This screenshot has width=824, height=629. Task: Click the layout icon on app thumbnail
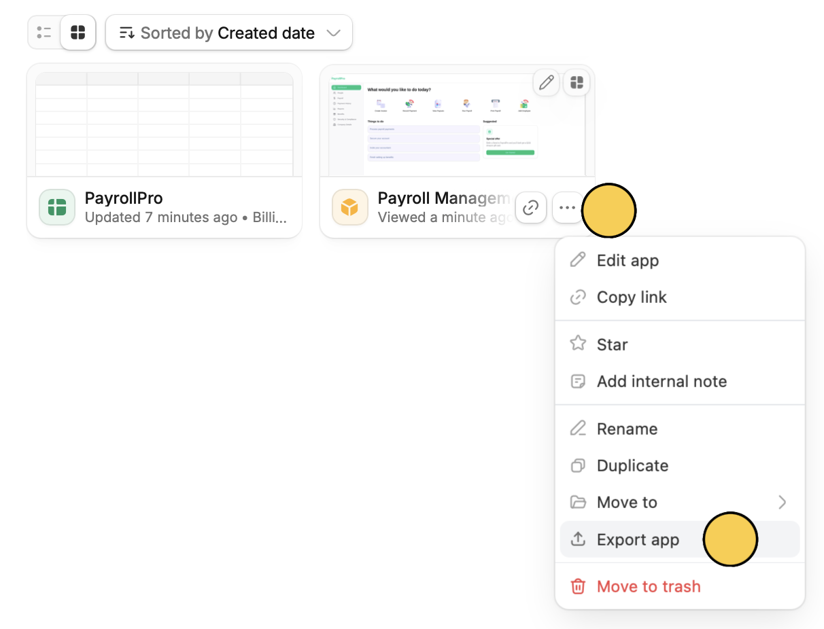pos(577,83)
